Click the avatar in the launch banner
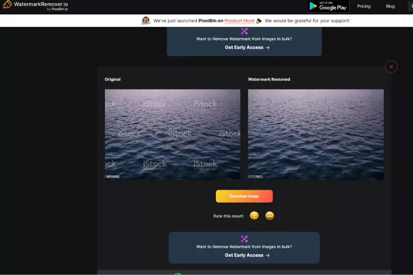Viewport: 413px width, 275px height. click(x=146, y=21)
